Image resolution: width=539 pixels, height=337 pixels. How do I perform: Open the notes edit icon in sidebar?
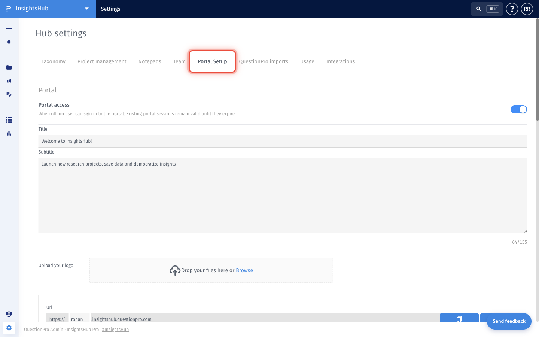click(x=9, y=94)
